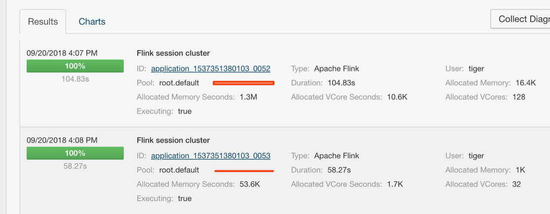The height and width of the screenshot is (214, 550).
Task: Click the 16.4K Allocated Memory value
Action: tap(526, 83)
